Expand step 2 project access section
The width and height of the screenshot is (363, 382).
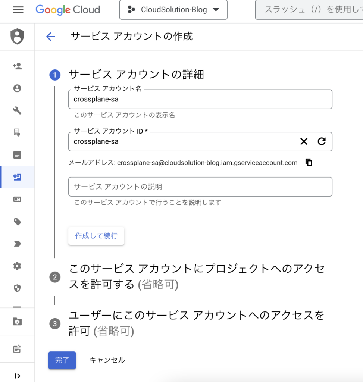pos(188,276)
